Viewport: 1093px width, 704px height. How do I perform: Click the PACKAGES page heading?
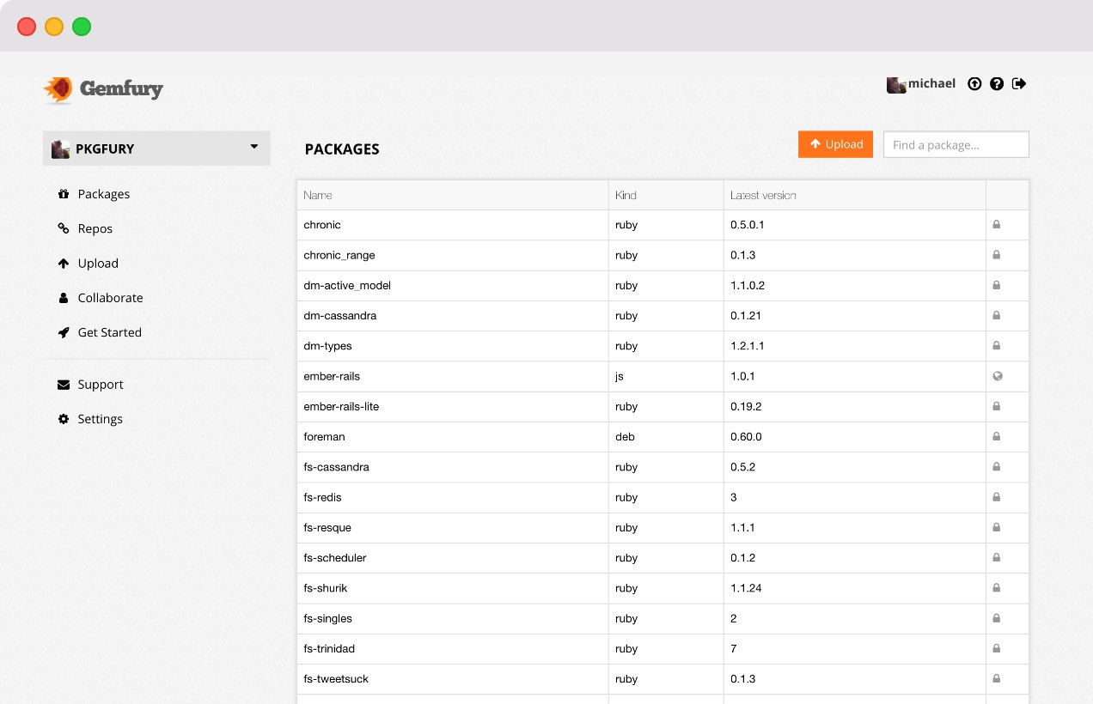point(342,149)
